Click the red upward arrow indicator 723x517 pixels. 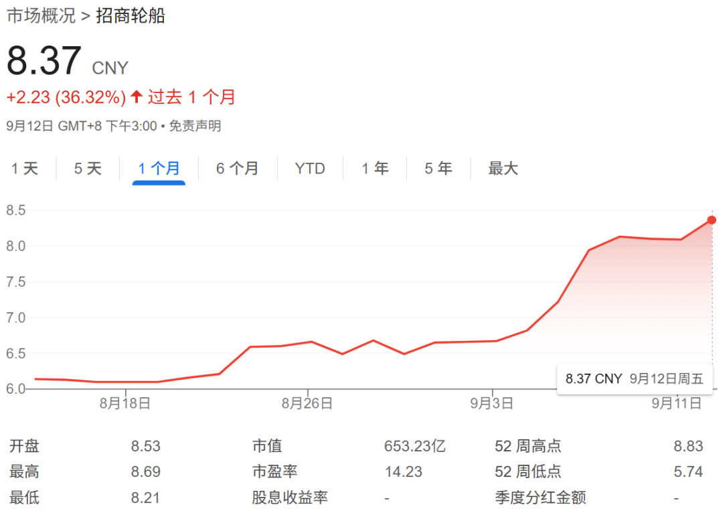pyautogui.click(x=136, y=97)
